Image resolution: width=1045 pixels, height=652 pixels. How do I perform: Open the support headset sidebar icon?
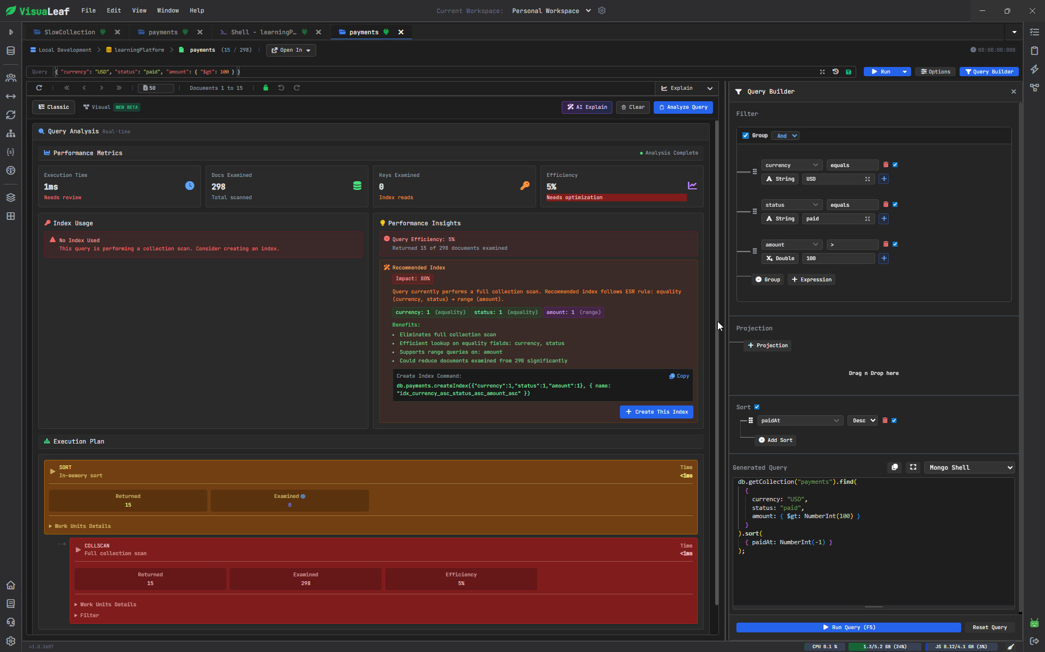pos(10,622)
